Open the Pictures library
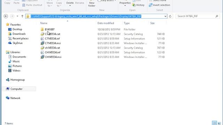Screen dimensions: 223x125 17,66
